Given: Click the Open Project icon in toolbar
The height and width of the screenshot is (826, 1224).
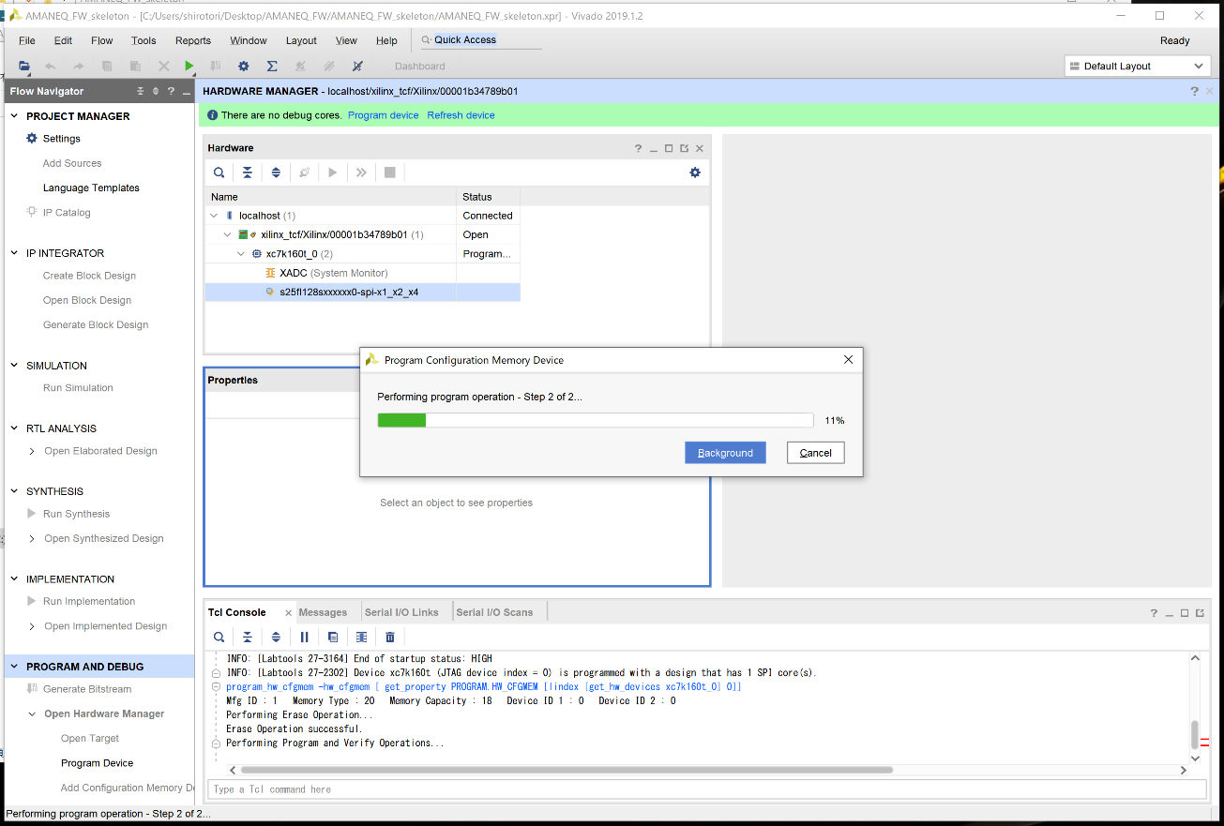Looking at the screenshot, I should [24, 66].
